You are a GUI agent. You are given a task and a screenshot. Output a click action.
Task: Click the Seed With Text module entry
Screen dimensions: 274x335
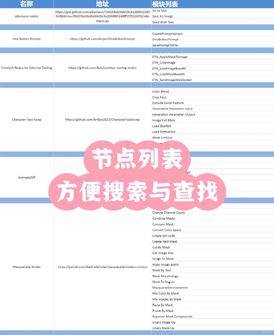click(163, 22)
